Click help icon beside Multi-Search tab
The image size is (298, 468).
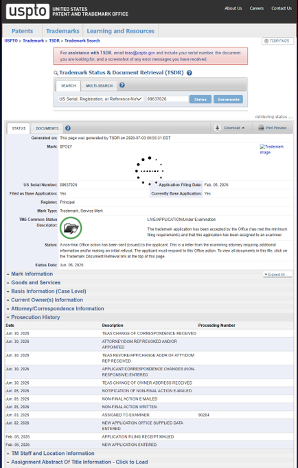(x=122, y=85)
